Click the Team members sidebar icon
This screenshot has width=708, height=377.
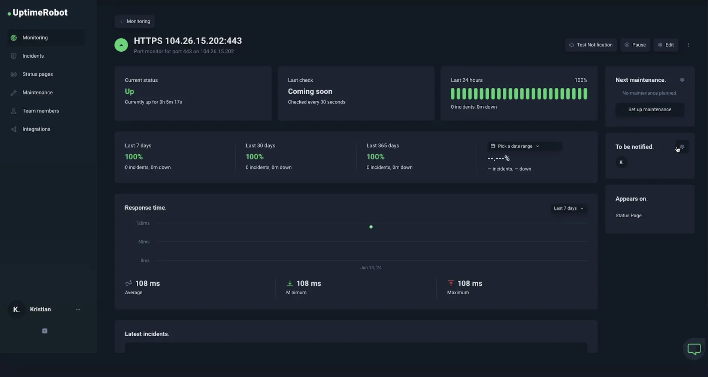13,111
